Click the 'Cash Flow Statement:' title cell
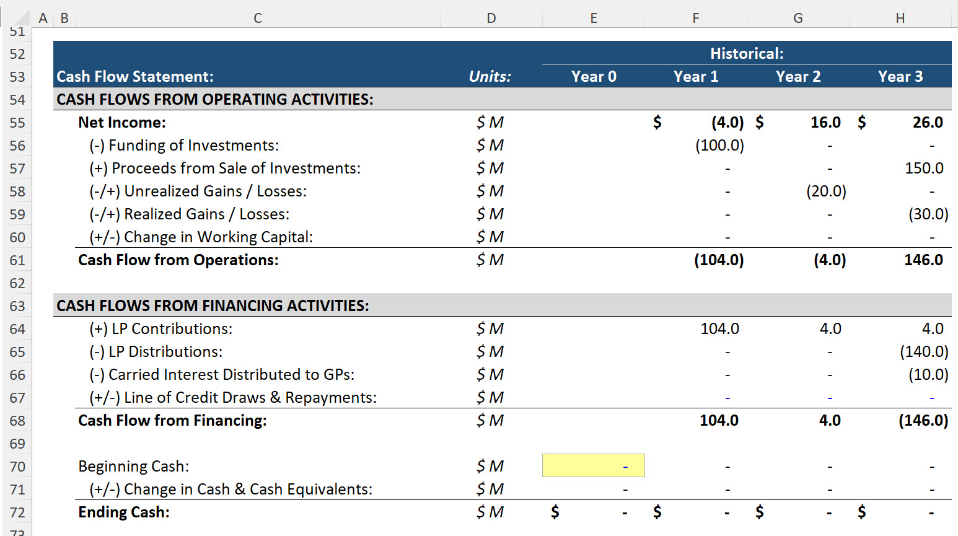 click(135, 76)
